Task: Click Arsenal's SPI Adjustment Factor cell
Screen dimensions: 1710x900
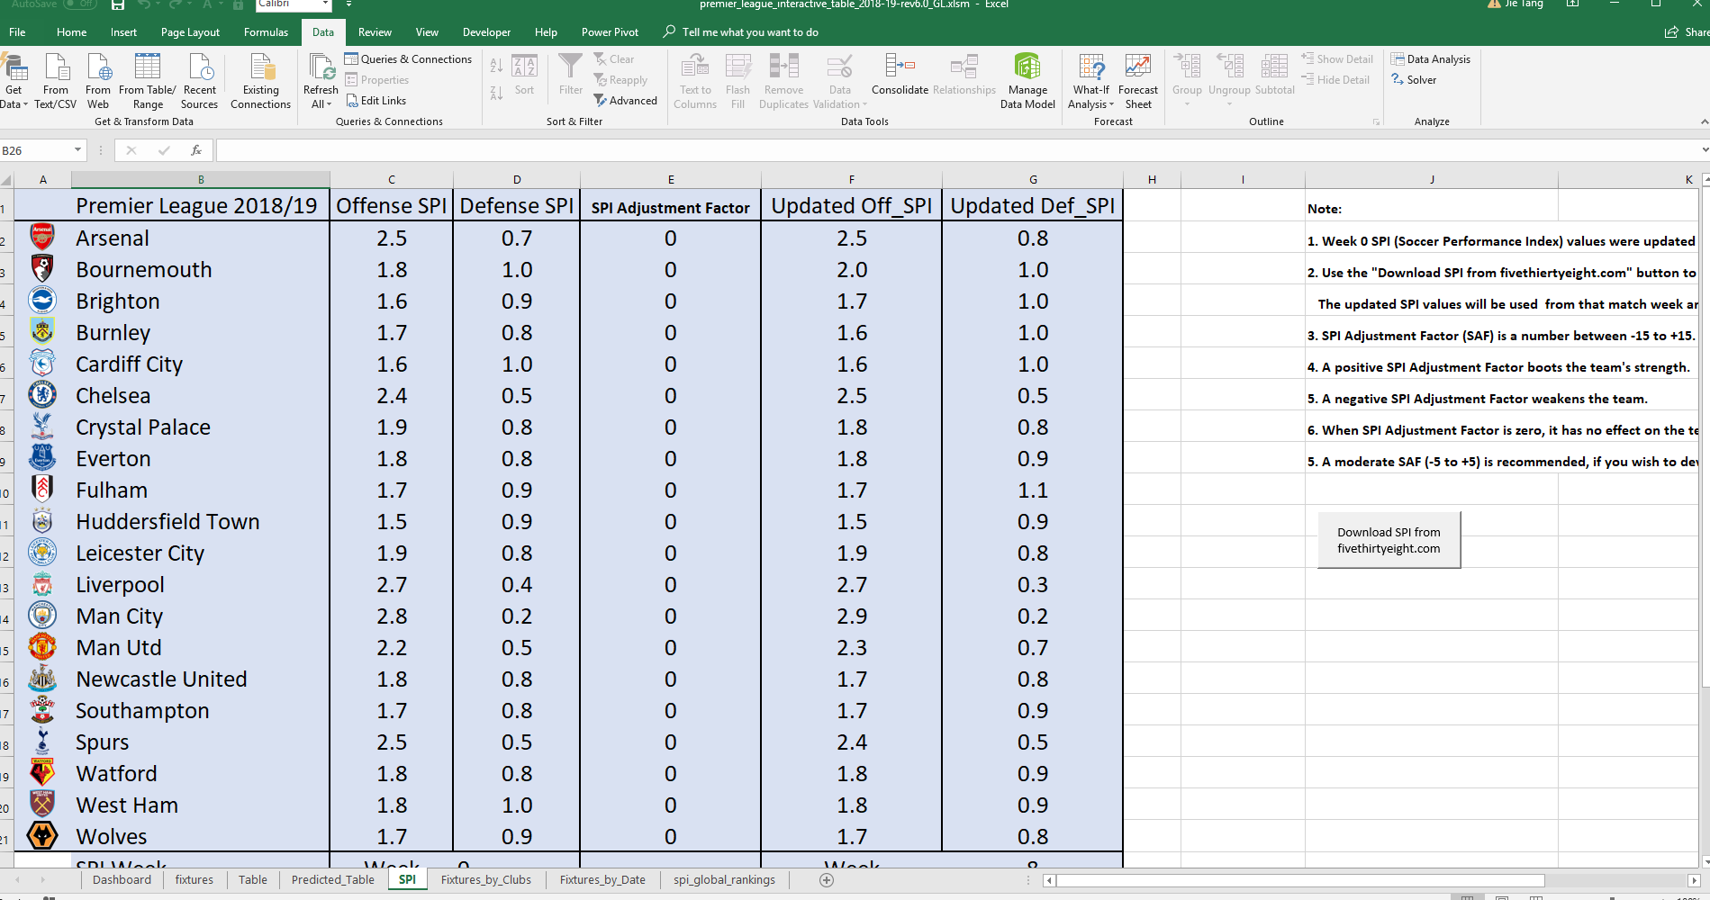Action: pos(670,238)
